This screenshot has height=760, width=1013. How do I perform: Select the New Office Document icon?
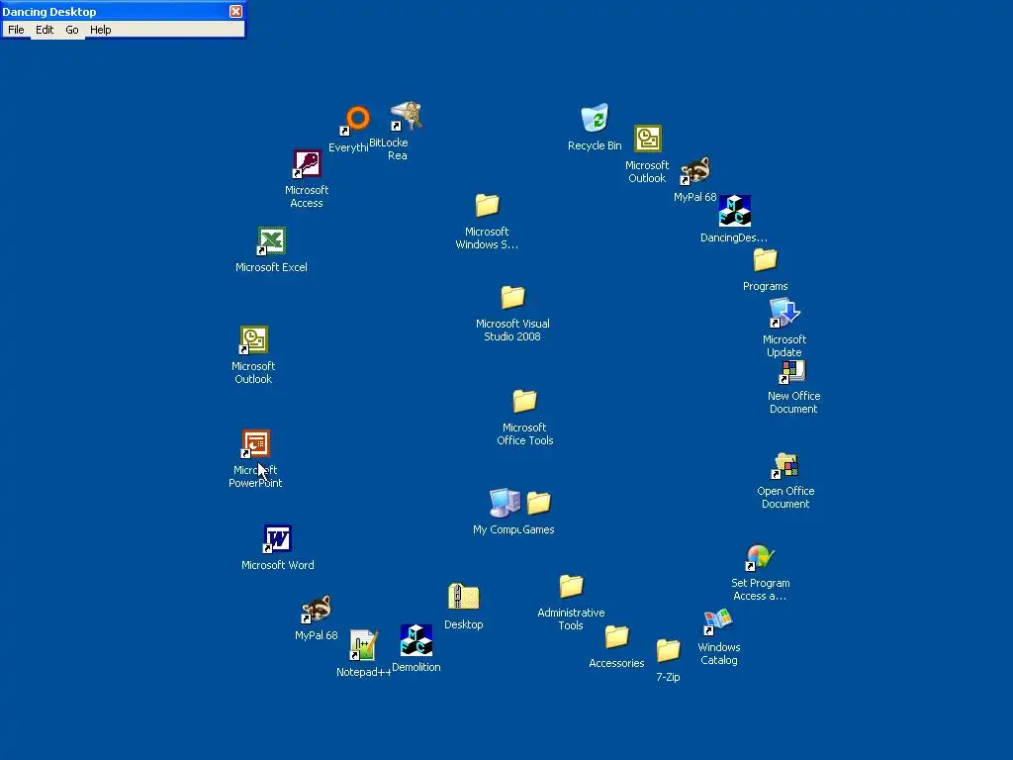pyautogui.click(x=792, y=372)
